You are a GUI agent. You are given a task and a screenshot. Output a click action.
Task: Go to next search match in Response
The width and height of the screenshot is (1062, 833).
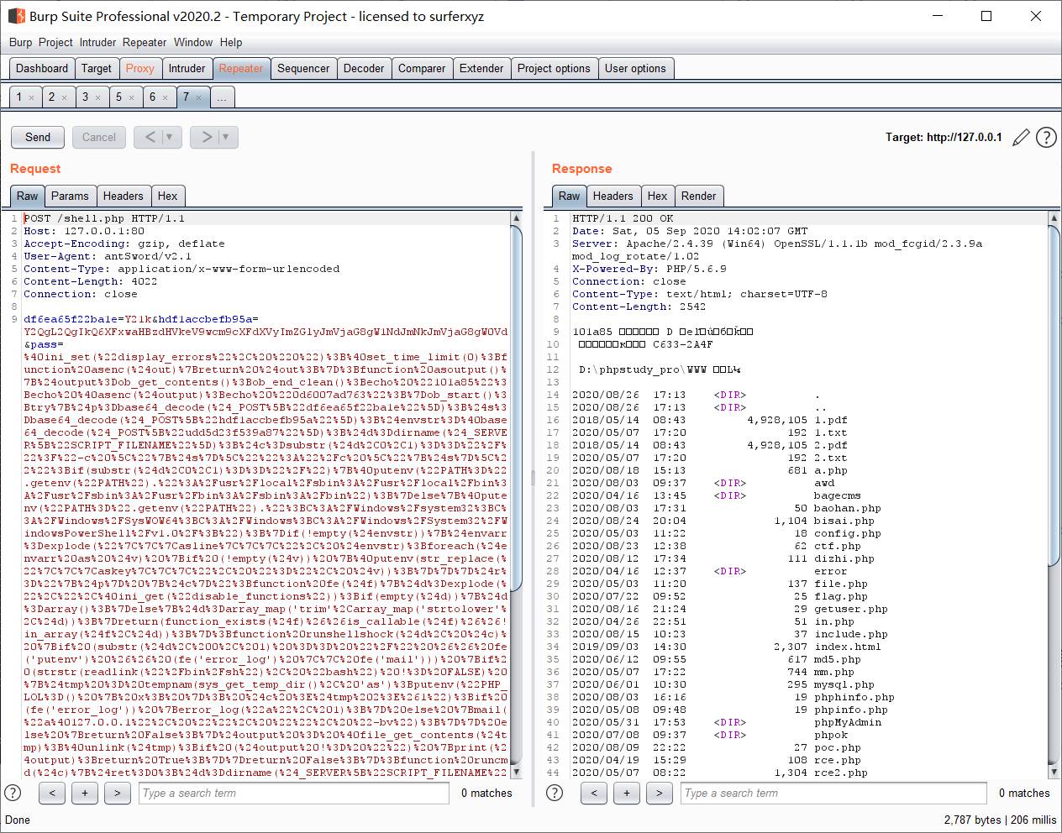point(660,793)
